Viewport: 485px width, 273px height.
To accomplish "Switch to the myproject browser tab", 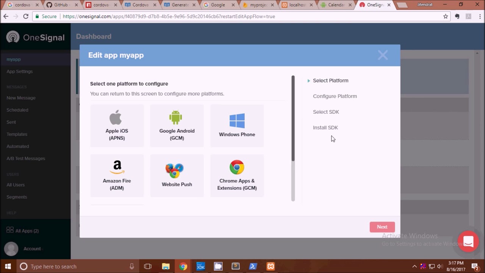I will pyautogui.click(x=257, y=5).
